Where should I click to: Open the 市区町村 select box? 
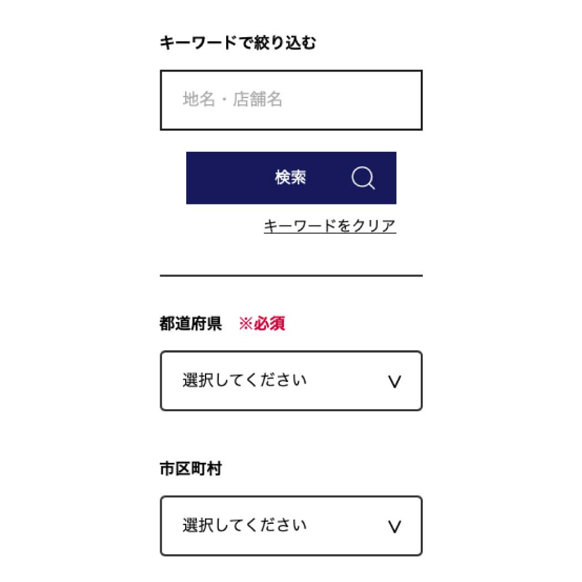(x=291, y=525)
